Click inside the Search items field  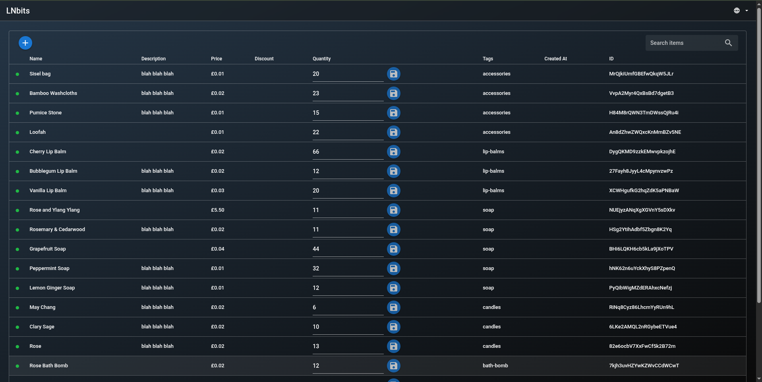683,42
